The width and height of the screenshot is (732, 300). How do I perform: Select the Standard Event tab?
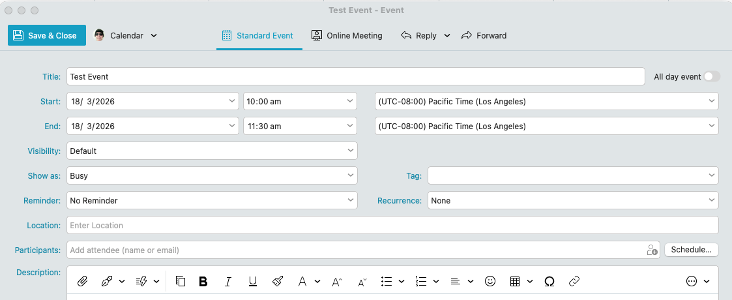point(258,36)
